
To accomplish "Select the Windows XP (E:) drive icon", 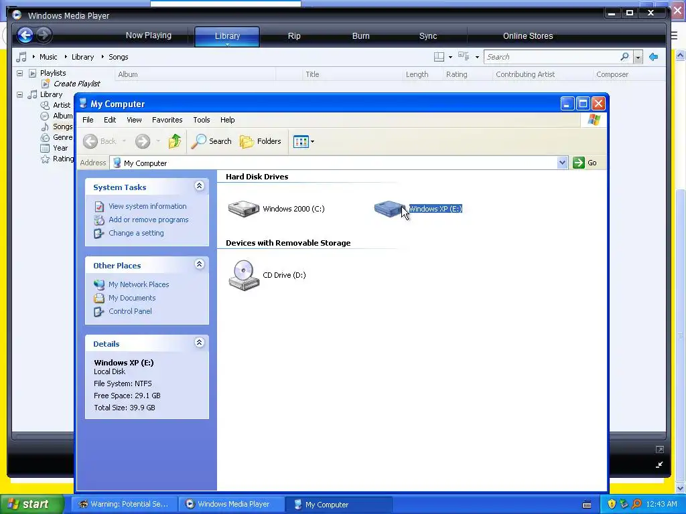I will pyautogui.click(x=389, y=209).
